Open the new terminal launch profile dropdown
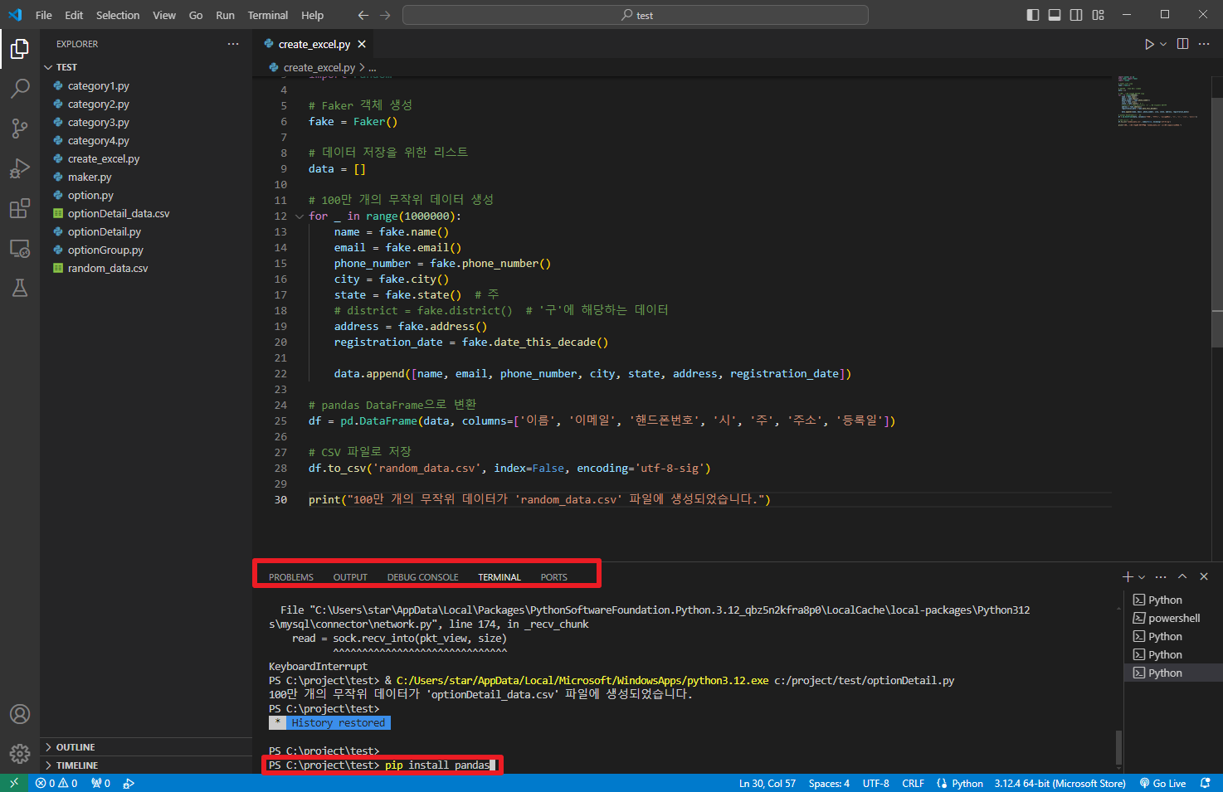The image size is (1223, 792). [1142, 576]
